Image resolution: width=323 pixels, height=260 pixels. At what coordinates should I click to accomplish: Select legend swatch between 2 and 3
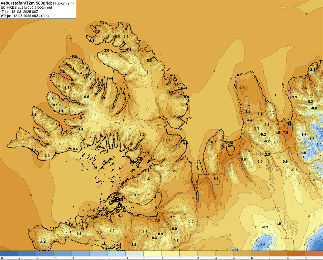pos(188,254)
